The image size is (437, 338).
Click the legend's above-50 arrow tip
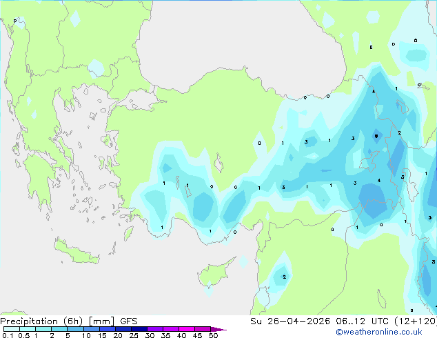point(218,329)
